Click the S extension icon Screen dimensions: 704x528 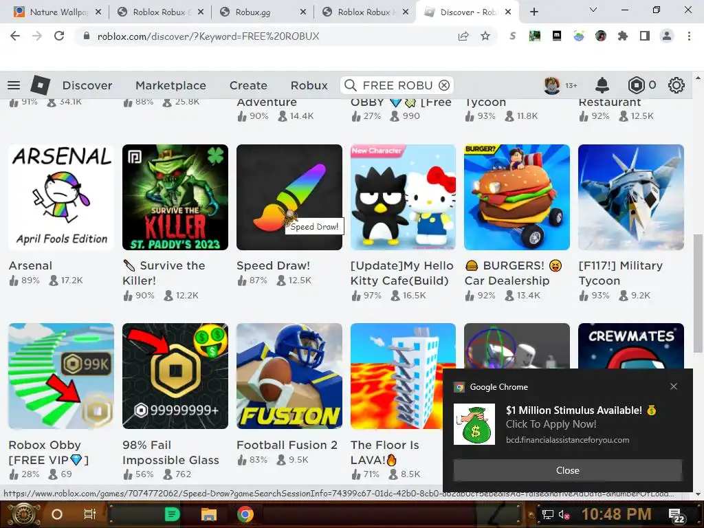512,36
